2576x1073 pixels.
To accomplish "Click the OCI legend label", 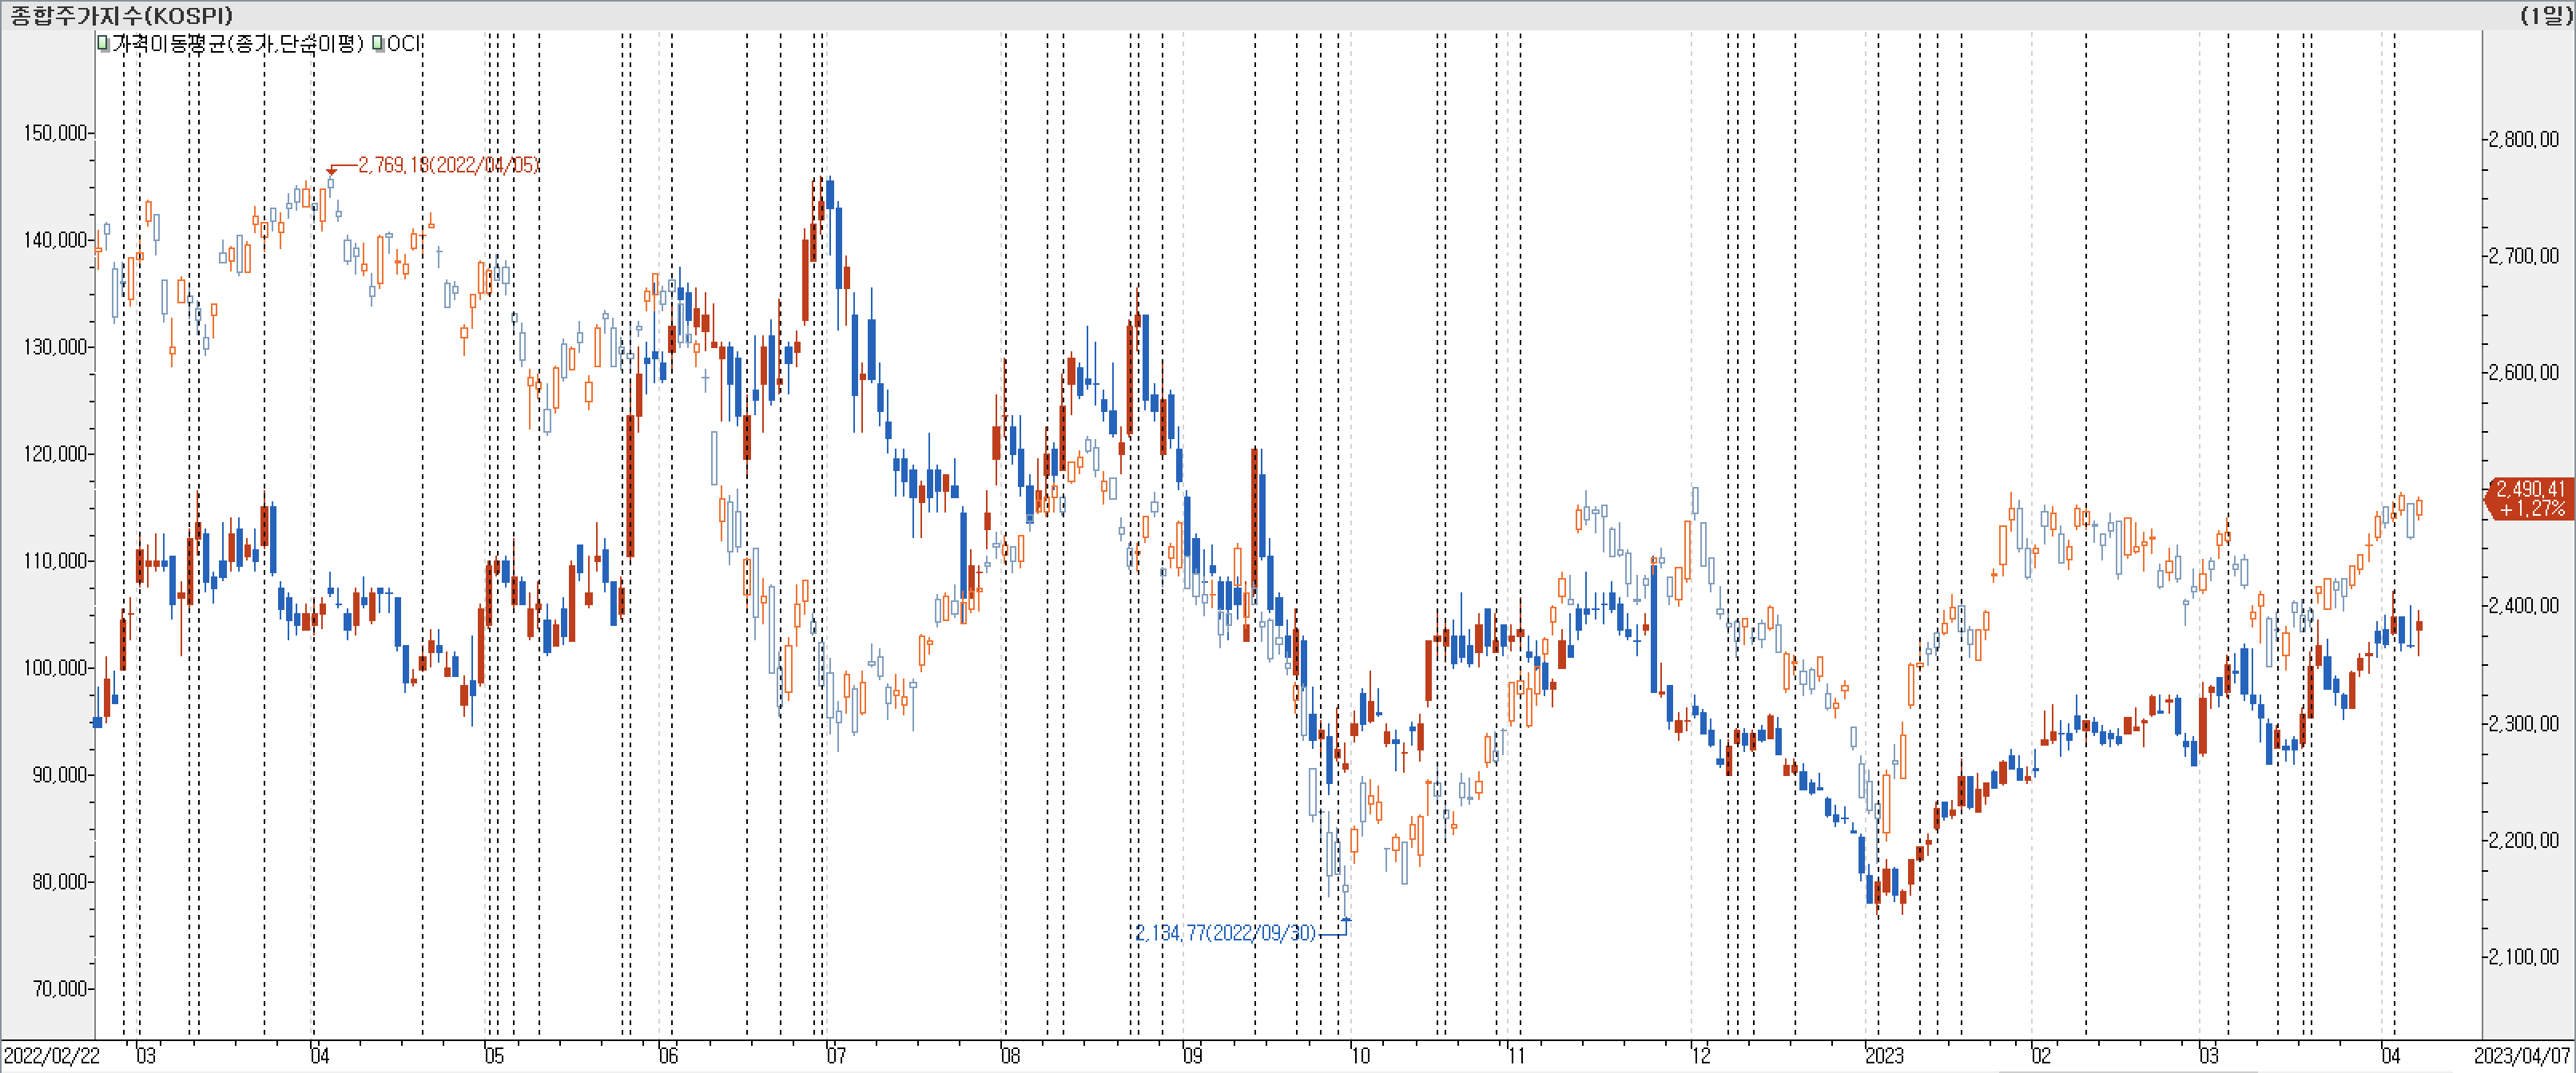I will [404, 44].
